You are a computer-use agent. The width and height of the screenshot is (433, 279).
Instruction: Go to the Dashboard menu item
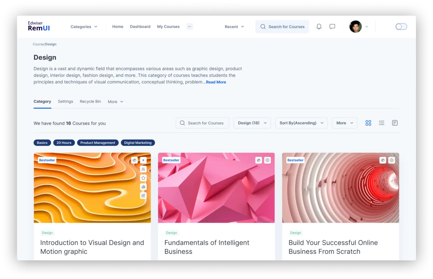point(140,26)
